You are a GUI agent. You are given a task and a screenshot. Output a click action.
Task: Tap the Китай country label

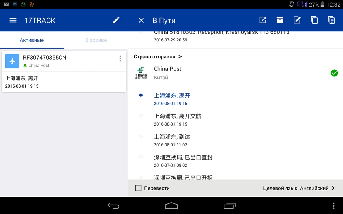161,78
